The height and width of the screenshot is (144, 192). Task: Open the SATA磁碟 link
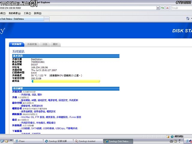tap(36, 128)
